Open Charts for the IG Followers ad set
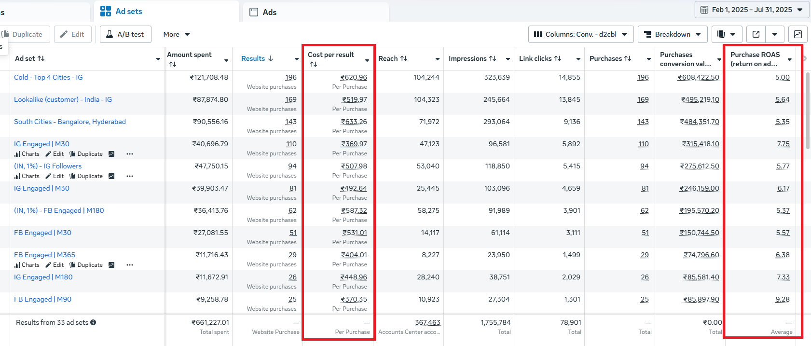 pyautogui.click(x=27, y=176)
